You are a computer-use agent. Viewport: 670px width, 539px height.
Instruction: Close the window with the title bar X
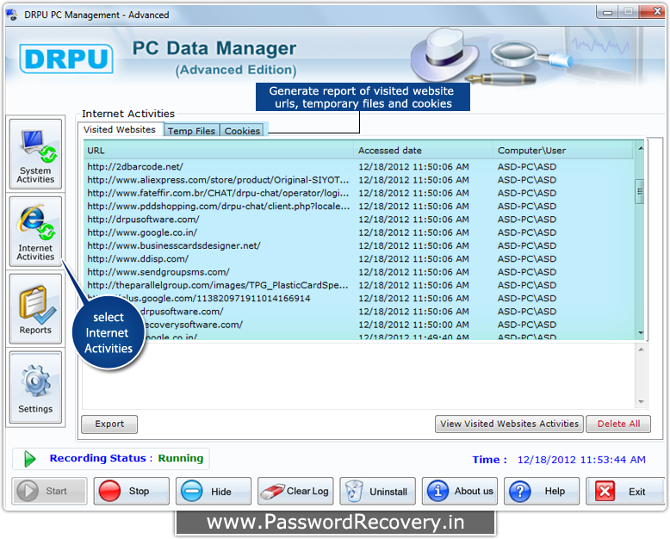point(654,12)
